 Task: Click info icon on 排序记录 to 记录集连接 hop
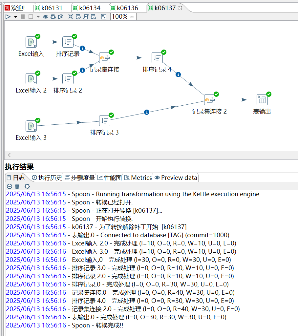point(82,48)
